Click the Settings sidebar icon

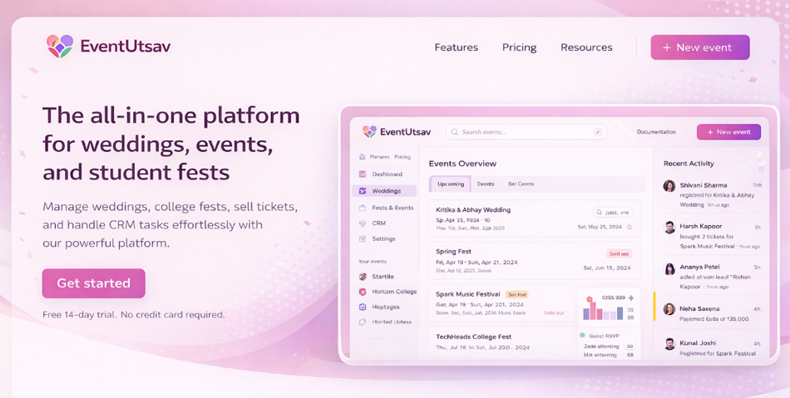[x=363, y=239]
